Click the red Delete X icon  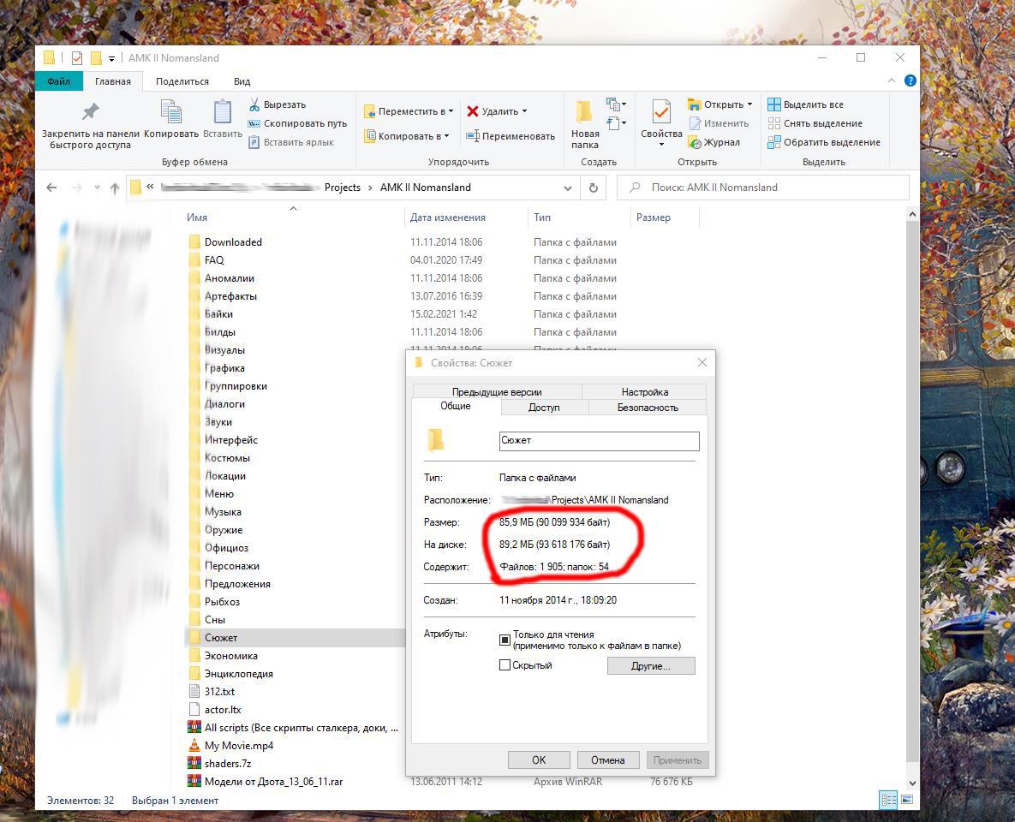point(473,111)
